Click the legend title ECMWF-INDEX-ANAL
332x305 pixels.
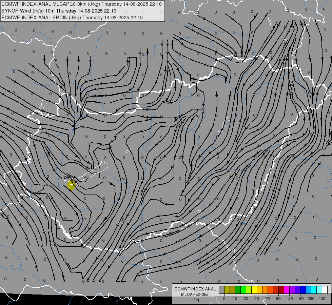pyautogui.click(x=195, y=289)
